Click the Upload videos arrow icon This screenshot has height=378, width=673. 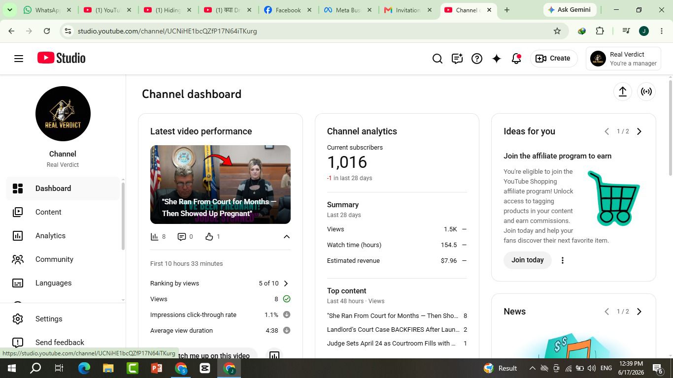click(x=623, y=92)
